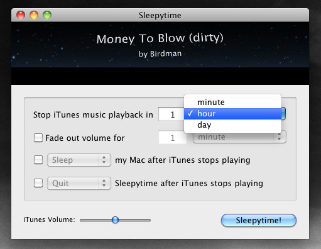Screen dimensions: 321x249
Task: Open the Quit action dropdown
Action: tap(79, 184)
